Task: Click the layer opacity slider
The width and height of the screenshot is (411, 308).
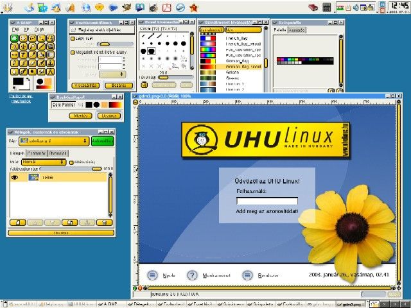Action: coord(69,169)
